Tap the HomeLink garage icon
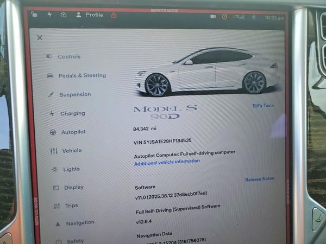The image size is (326, 244). click(64, 14)
